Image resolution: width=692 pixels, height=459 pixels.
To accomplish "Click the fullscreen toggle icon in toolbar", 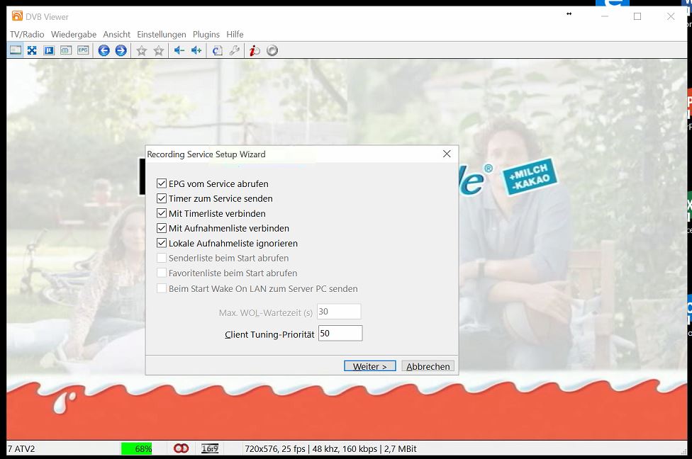I will [x=32, y=50].
